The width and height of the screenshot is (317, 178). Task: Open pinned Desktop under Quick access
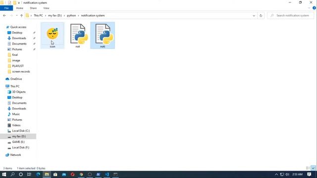(17, 33)
